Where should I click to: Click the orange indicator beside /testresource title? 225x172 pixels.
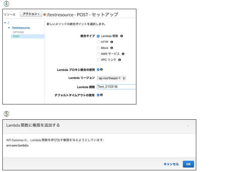click(x=45, y=15)
